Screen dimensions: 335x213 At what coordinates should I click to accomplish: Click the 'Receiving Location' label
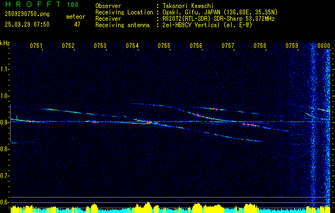pos(124,12)
